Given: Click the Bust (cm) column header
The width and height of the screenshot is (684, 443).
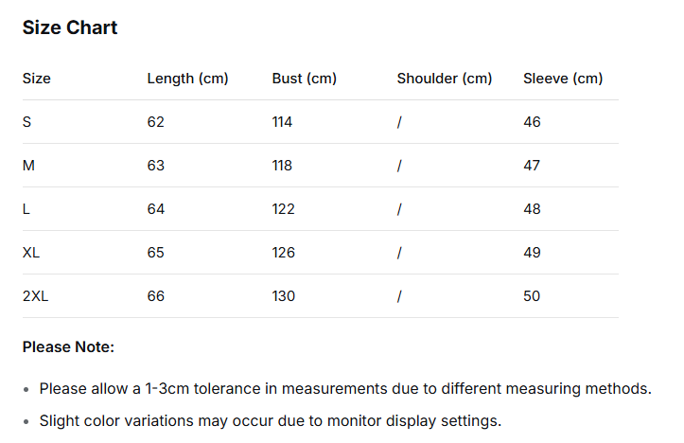Looking at the screenshot, I should [304, 79].
